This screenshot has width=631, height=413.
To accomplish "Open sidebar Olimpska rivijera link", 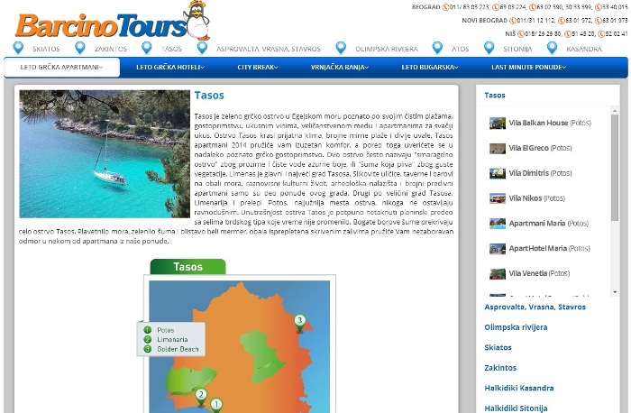I will (516, 327).
